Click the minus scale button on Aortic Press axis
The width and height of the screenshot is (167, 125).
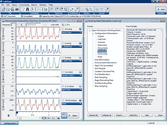[x=3, y=39]
